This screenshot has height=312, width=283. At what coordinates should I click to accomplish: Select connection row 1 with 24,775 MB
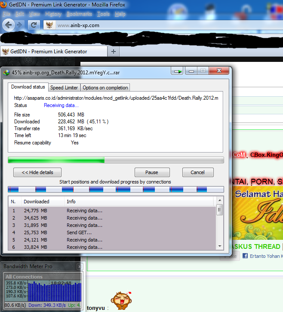tap(112, 211)
